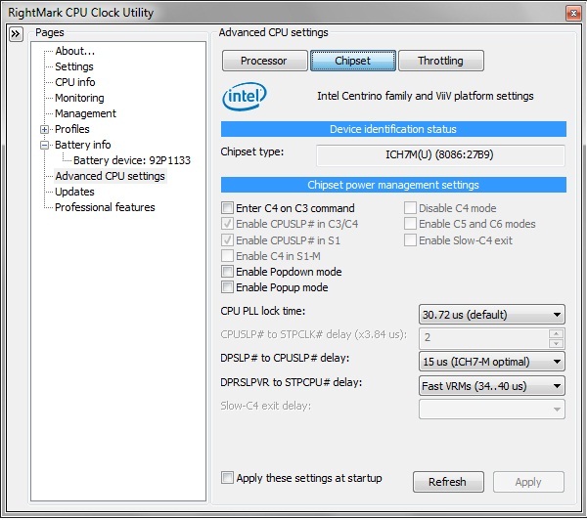Image resolution: width=587 pixels, height=520 pixels.
Task: Go to the Monitoring page
Action: coord(79,98)
